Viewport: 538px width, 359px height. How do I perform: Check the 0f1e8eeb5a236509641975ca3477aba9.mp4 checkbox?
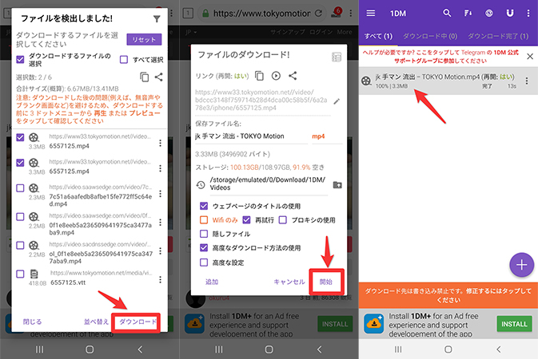pos(20,216)
